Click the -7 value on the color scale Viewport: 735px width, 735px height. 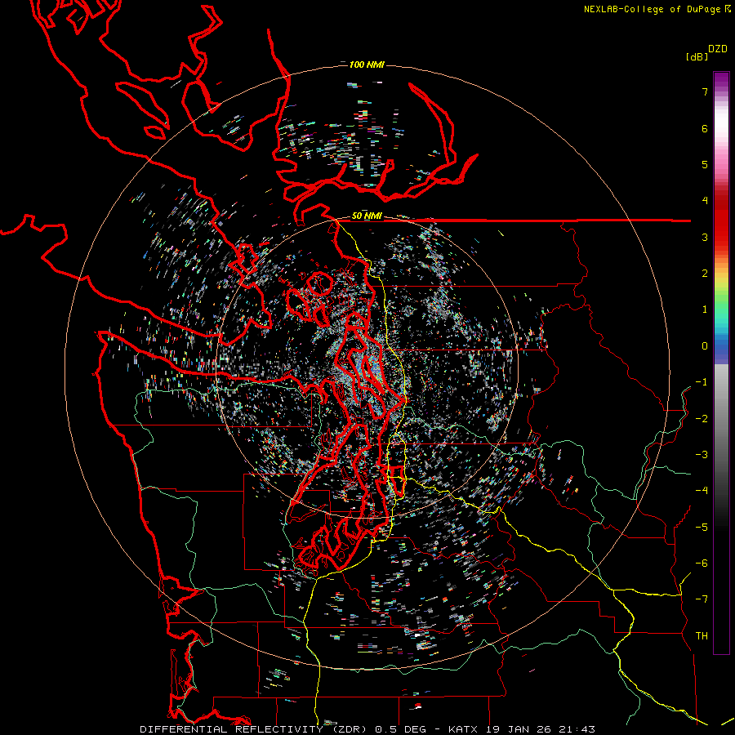tap(702, 599)
